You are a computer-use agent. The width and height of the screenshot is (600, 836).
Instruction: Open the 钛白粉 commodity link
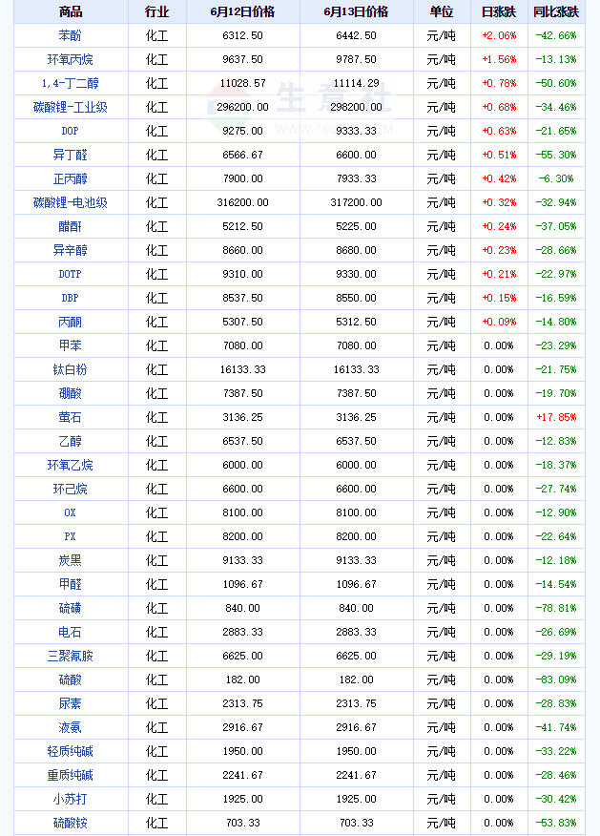[x=70, y=369]
